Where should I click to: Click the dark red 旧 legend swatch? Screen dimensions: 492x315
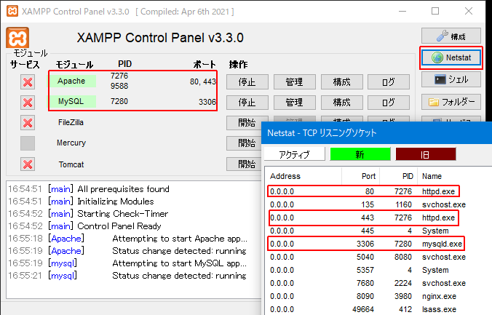click(426, 154)
